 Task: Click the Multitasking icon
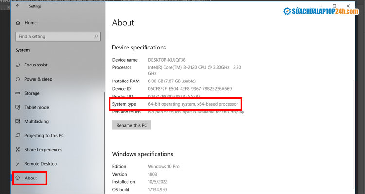(18, 121)
